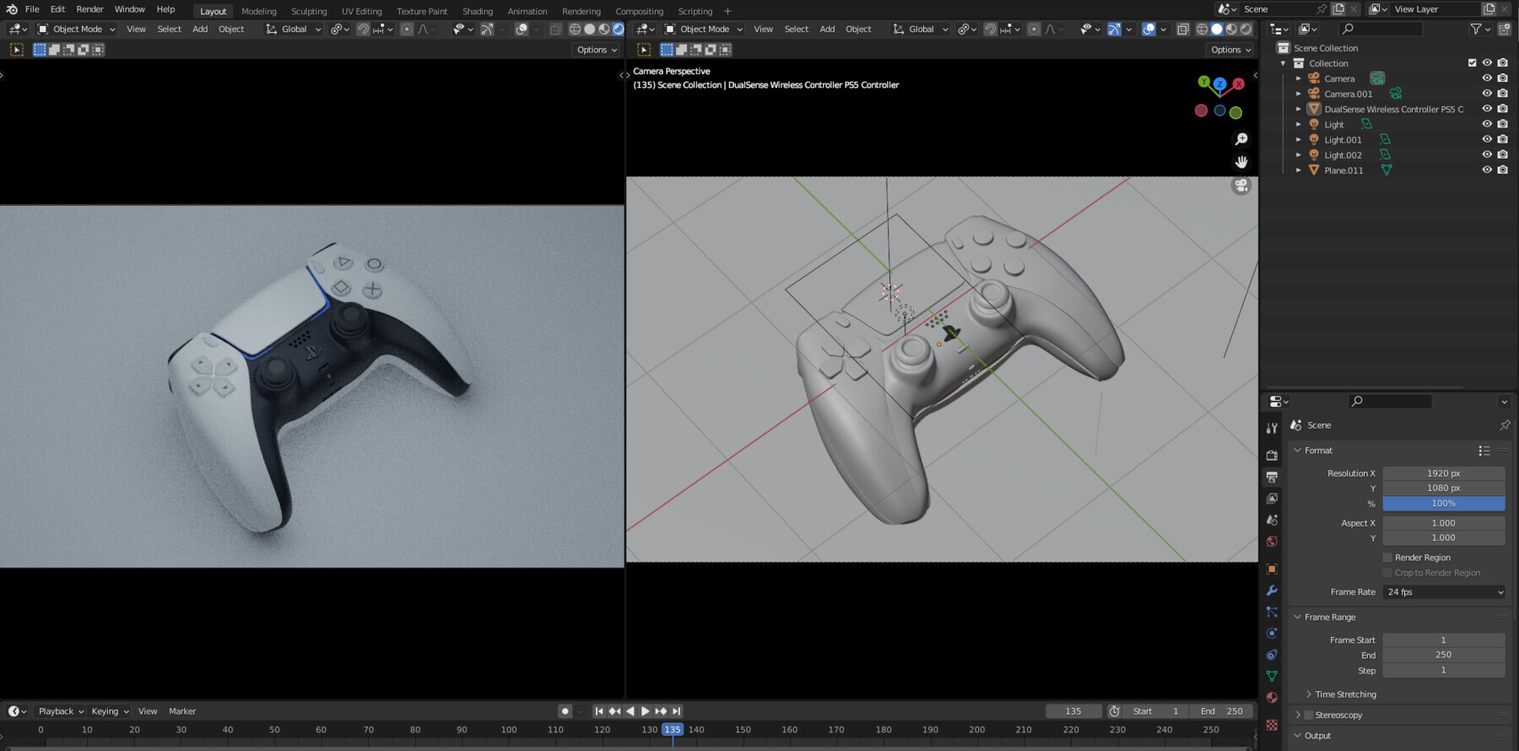The image size is (1519, 751).
Task: Open Playback dropdown in timeline
Action: (x=61, y=711)
